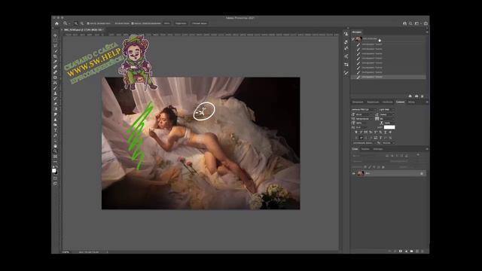Switch to the Слои (Layers) tab
This screenshot has height=271, width=482.
click(x=355, y=149)
